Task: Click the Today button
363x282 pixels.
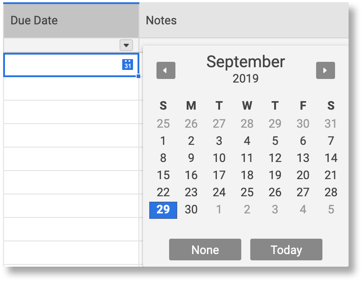Action: tap(286, 250)
